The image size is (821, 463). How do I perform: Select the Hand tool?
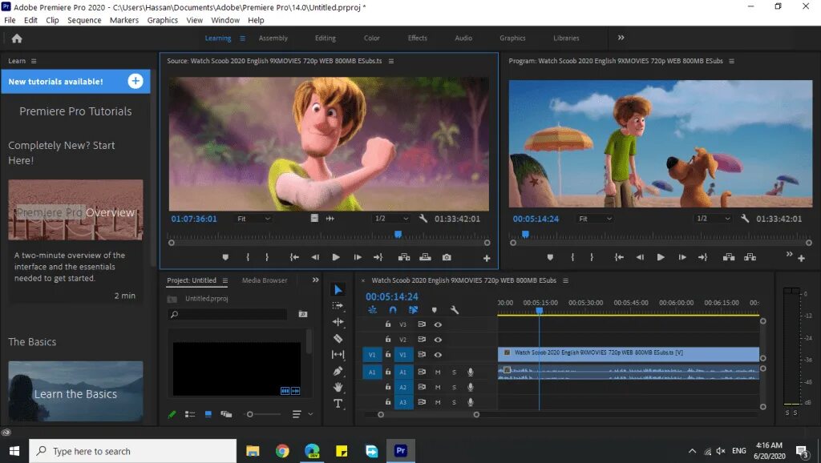point(338,387)
